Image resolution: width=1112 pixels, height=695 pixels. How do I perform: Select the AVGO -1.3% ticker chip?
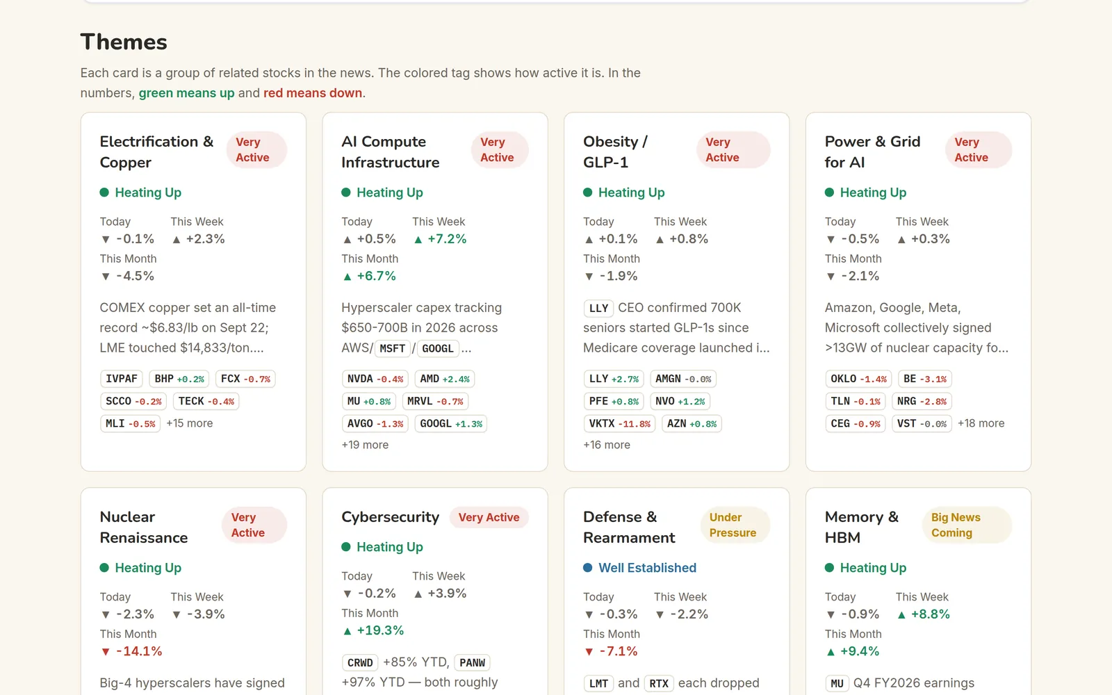pyautogui.click(x=375, y=423)
